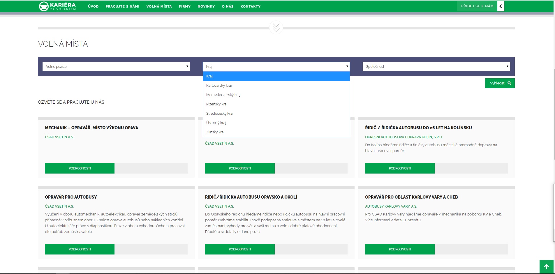Open Podrobnosti for Opravář pro oblast Karlovy Vary
The image size is (555, 274).
coord(400,249)
